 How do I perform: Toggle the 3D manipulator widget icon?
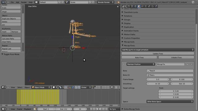point(70,87)
